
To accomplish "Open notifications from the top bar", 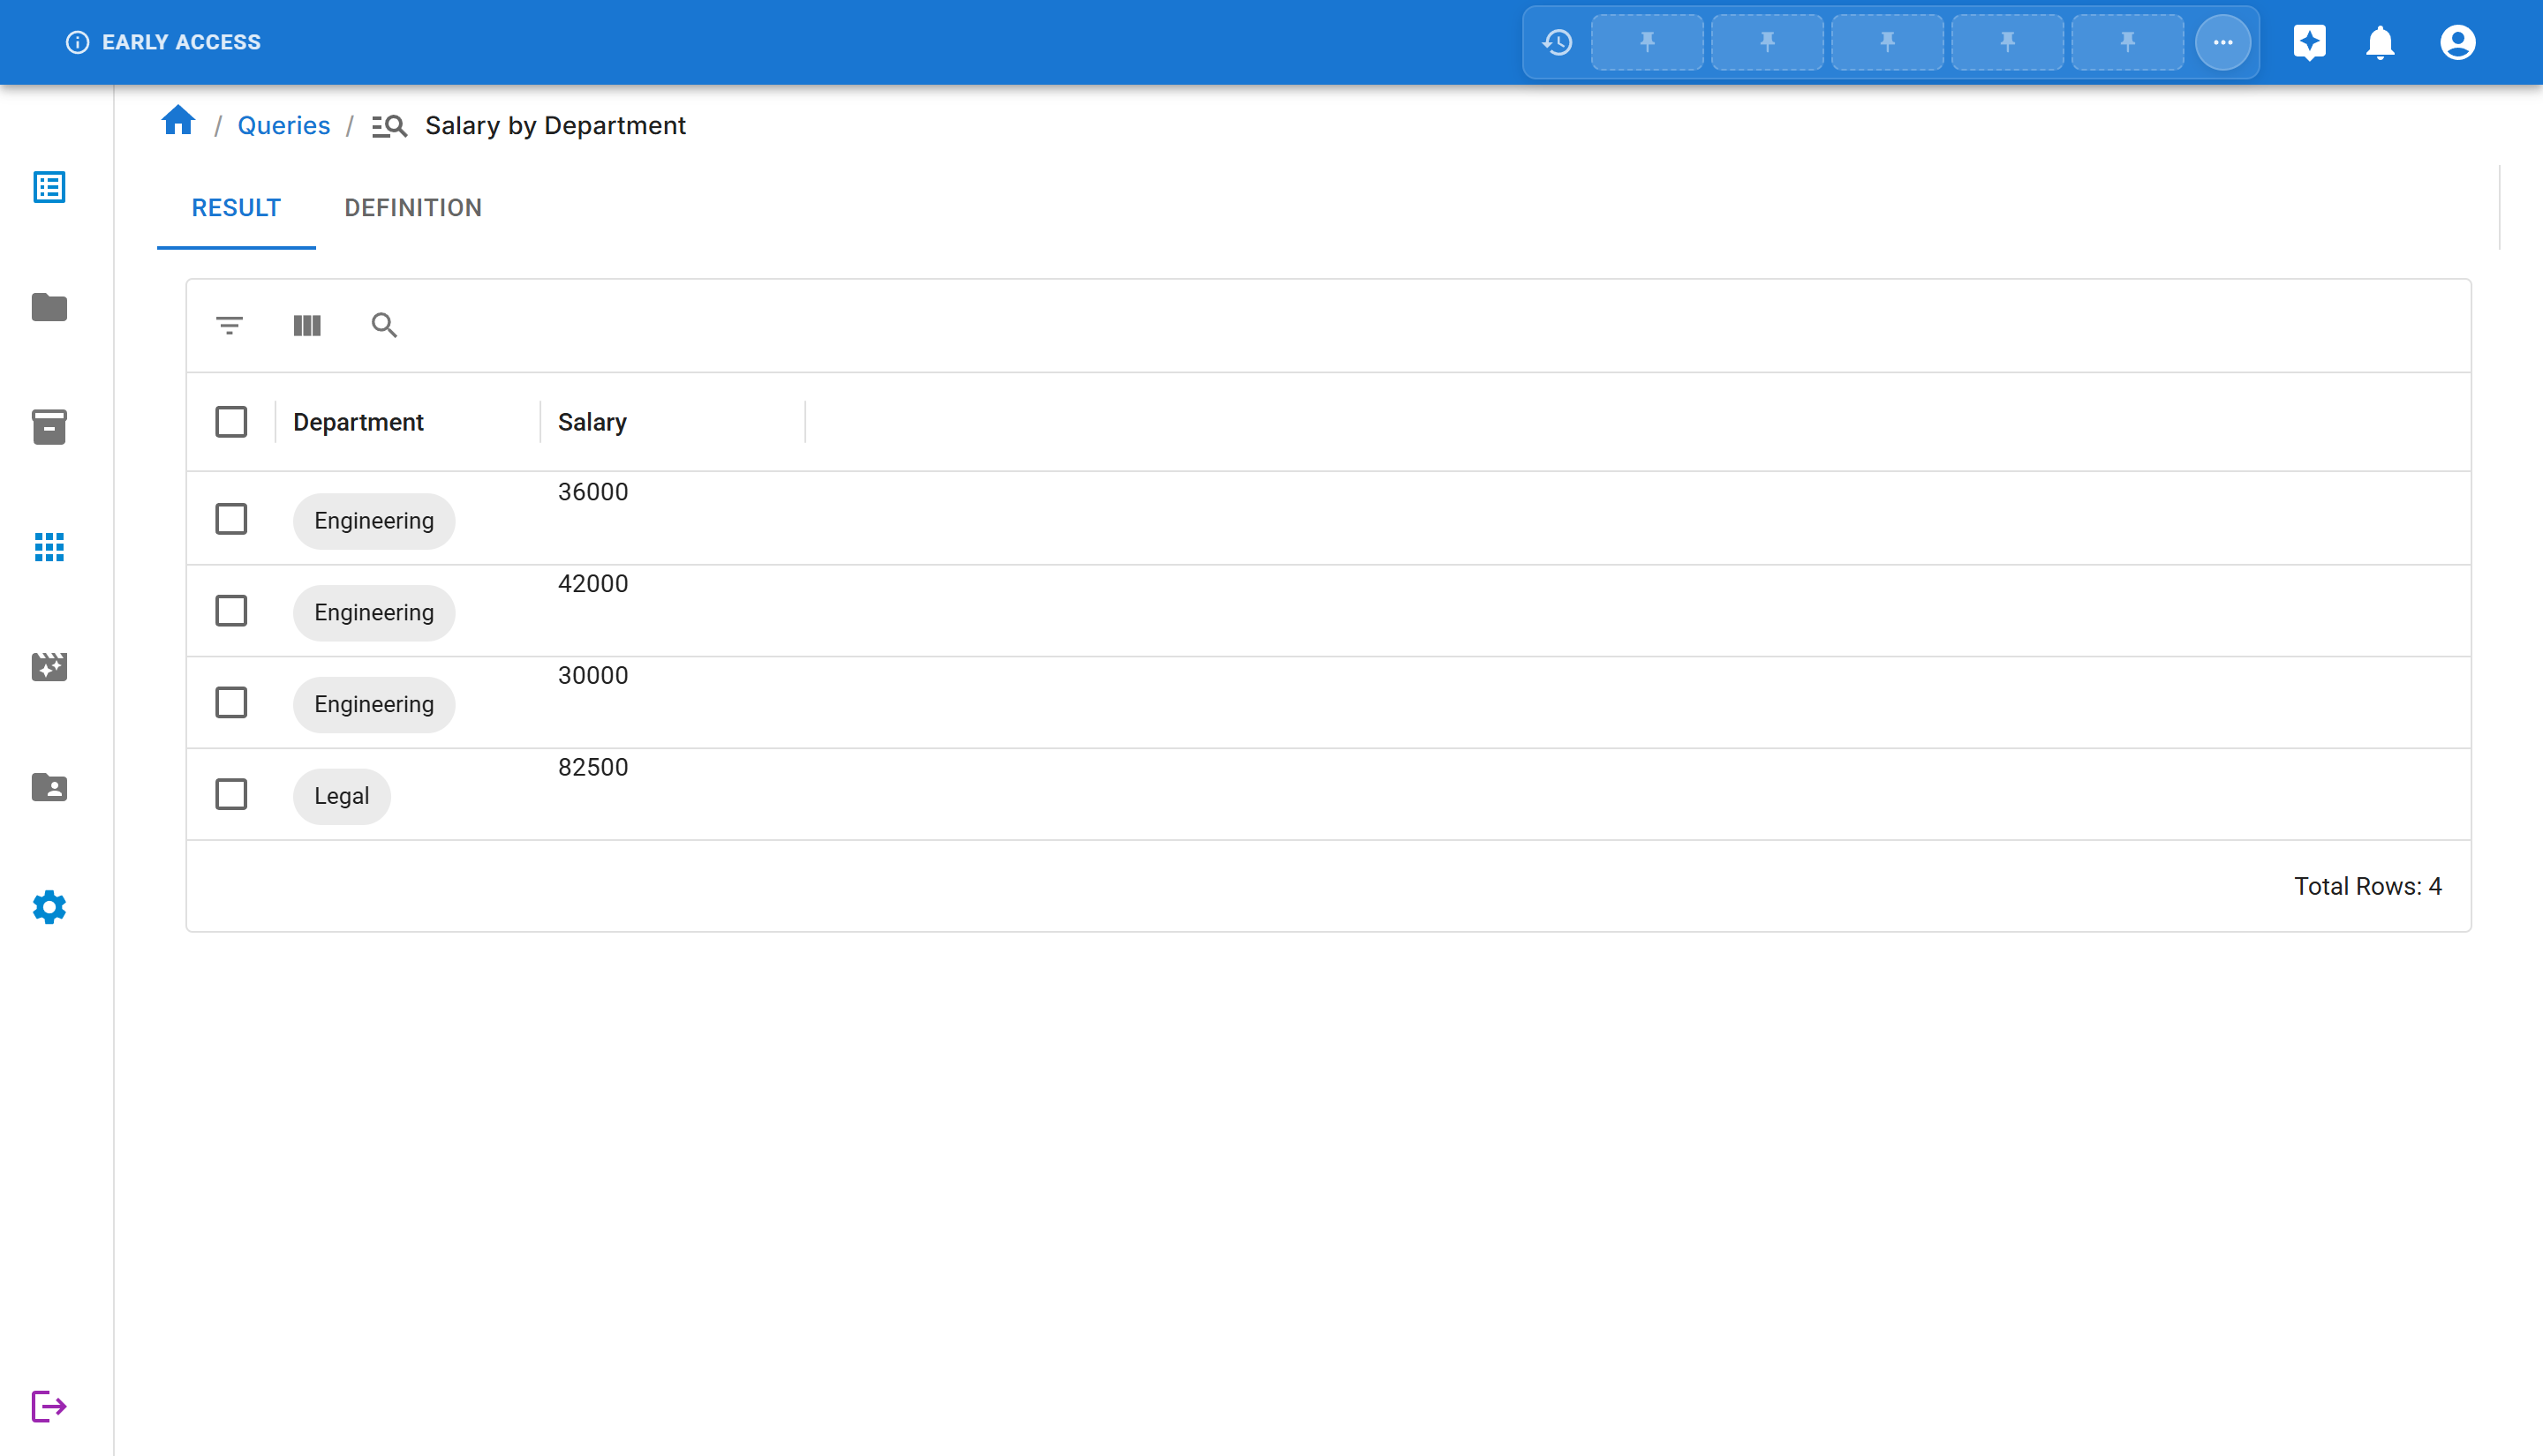I will tap(2381, 42).
